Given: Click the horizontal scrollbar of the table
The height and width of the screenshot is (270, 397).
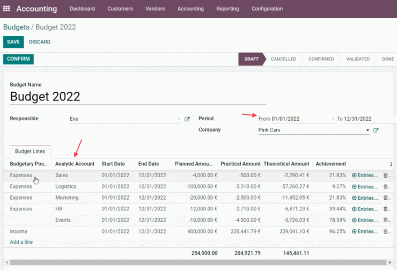Looking at the screenshot, I should point(198,262).
